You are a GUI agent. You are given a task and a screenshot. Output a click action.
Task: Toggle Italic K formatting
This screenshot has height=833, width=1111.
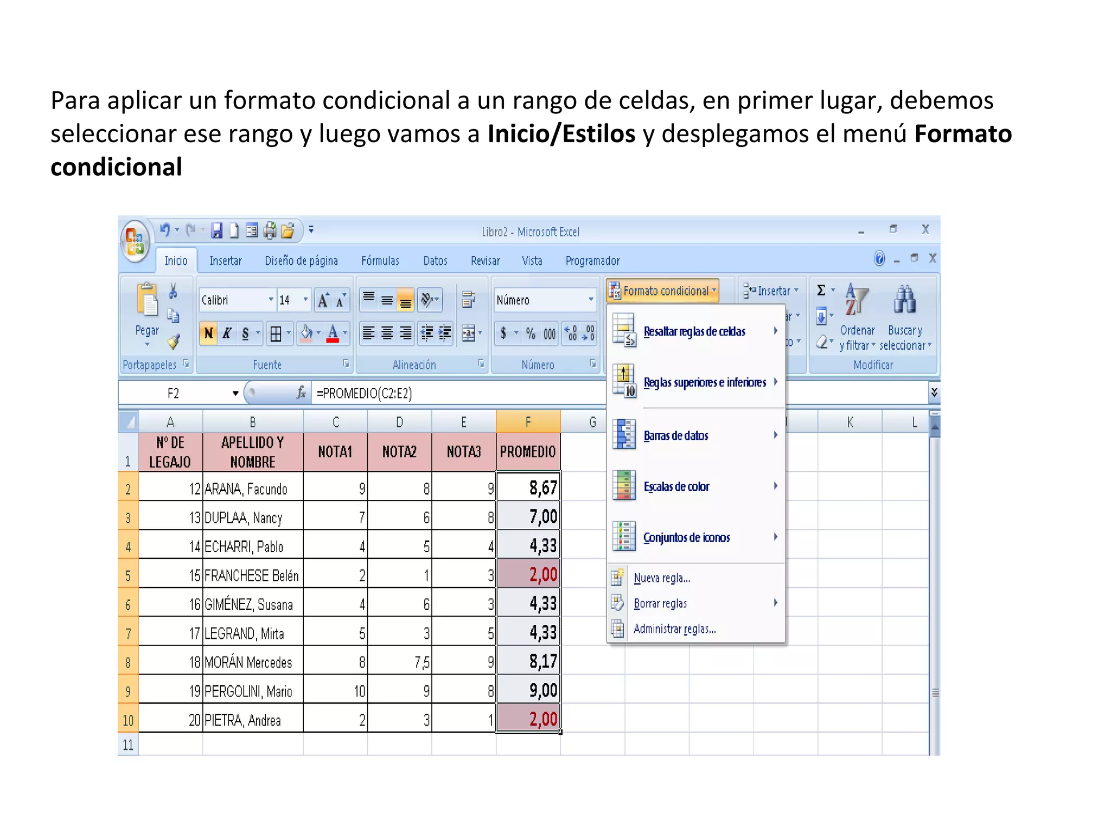pos(227,333)
